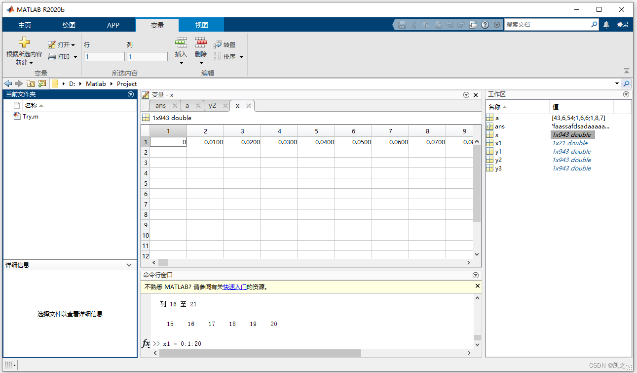
Task: Expand the Sort 排序 dropdown arrow
Action: (241, 57)
